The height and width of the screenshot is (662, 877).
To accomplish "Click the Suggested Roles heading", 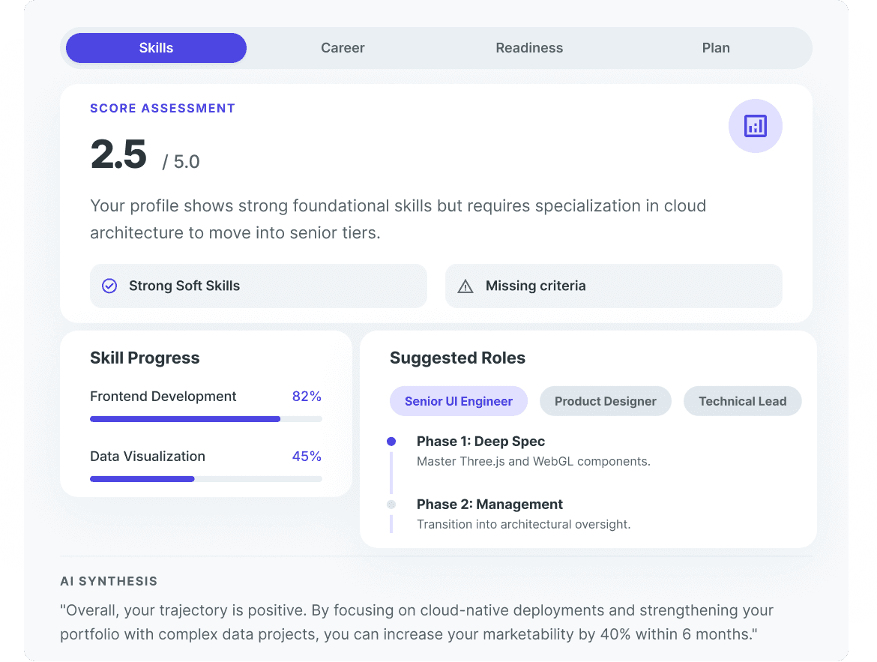I will [x=457, y=358].
